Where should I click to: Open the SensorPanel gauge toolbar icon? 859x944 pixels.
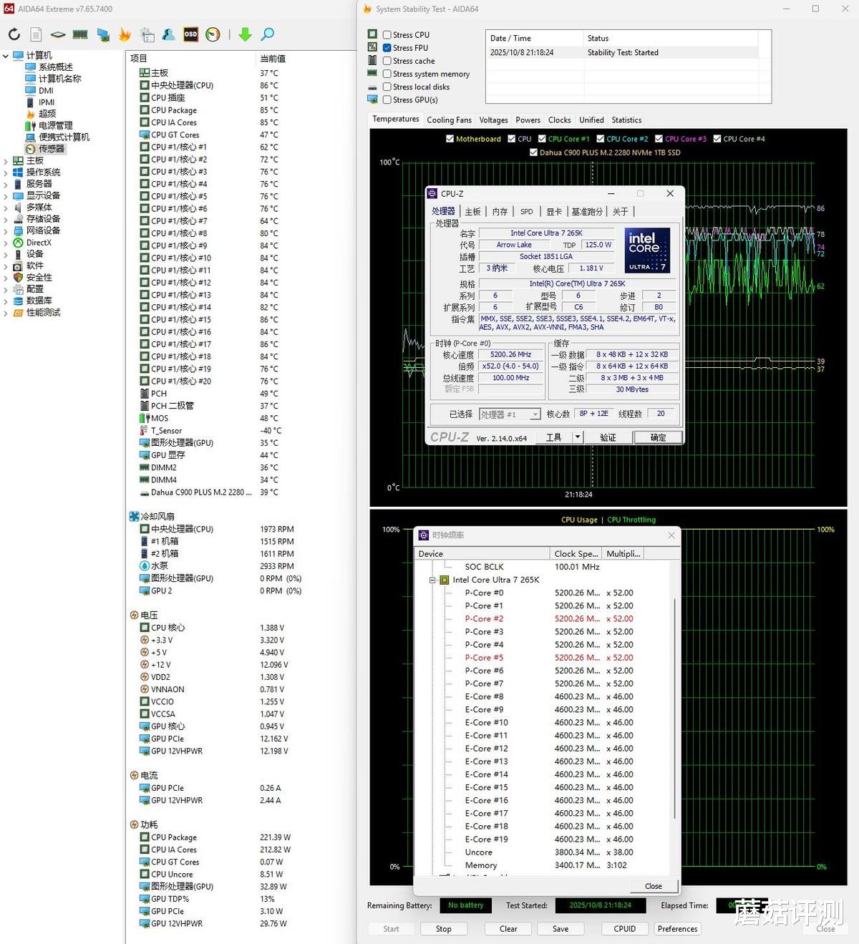click(x=213, y=34)
